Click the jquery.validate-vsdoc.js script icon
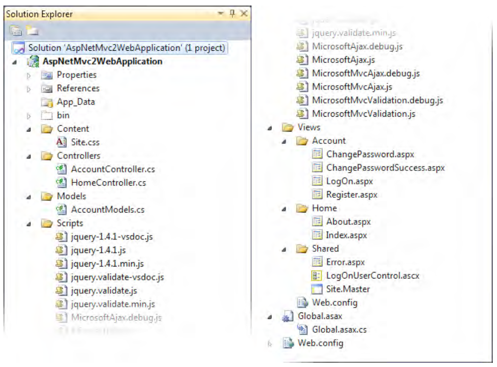Image resolution: width=497 pixels, height=367 pixels. point(61,277)
